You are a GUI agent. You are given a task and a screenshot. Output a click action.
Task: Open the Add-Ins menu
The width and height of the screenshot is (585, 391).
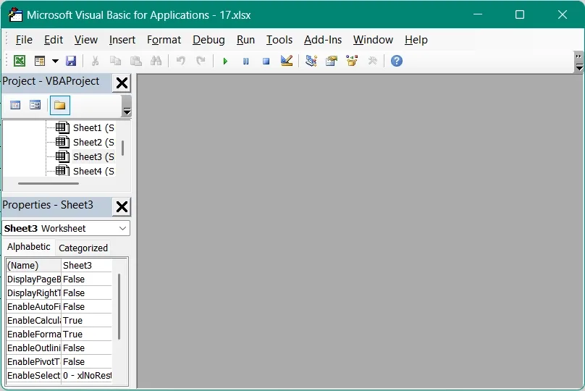[x=323, y=40]
